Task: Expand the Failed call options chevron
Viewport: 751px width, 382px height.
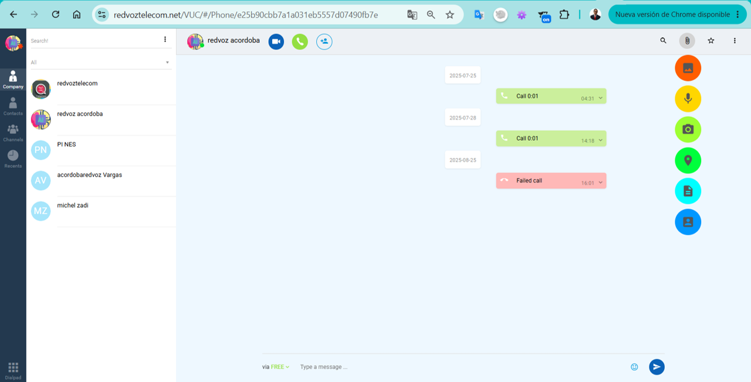Action: click(601, 183)
